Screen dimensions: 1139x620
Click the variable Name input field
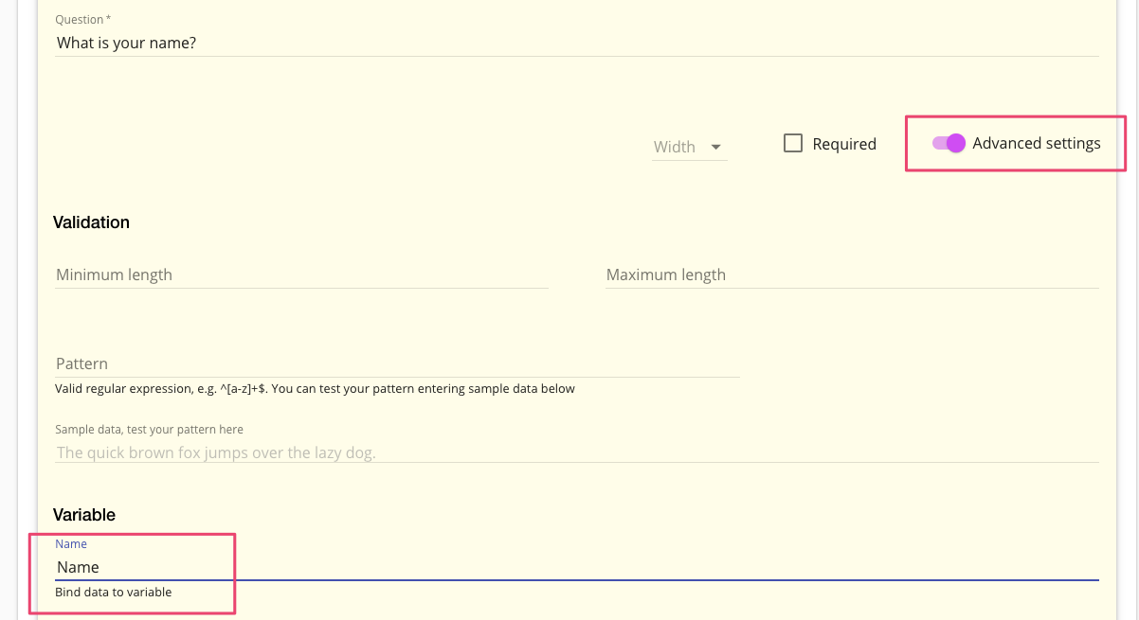pos(576,567)
